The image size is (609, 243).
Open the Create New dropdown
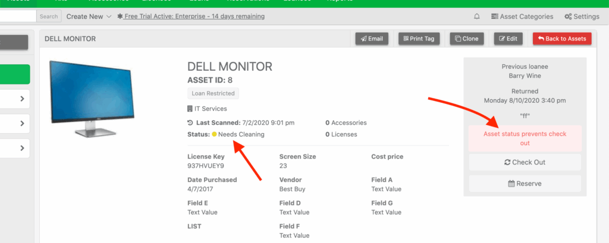(x=89, y=17)
